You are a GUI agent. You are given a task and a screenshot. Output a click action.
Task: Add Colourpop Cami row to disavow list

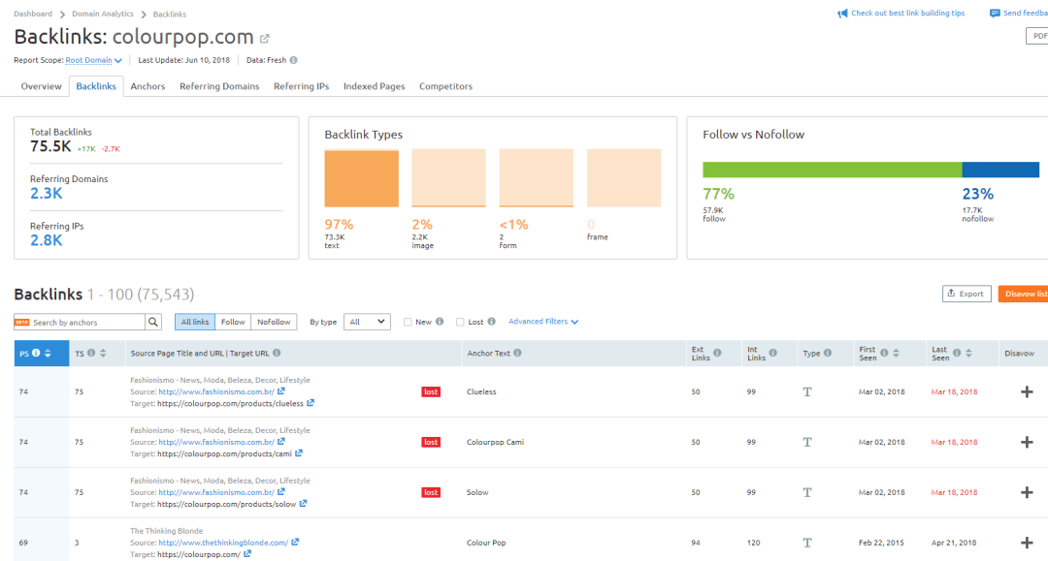1027,442
